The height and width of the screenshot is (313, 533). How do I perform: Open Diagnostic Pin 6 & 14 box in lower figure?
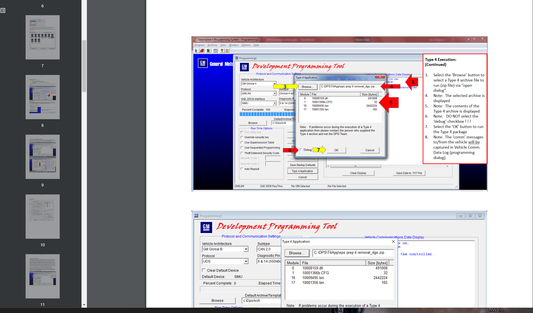(269, 261)
